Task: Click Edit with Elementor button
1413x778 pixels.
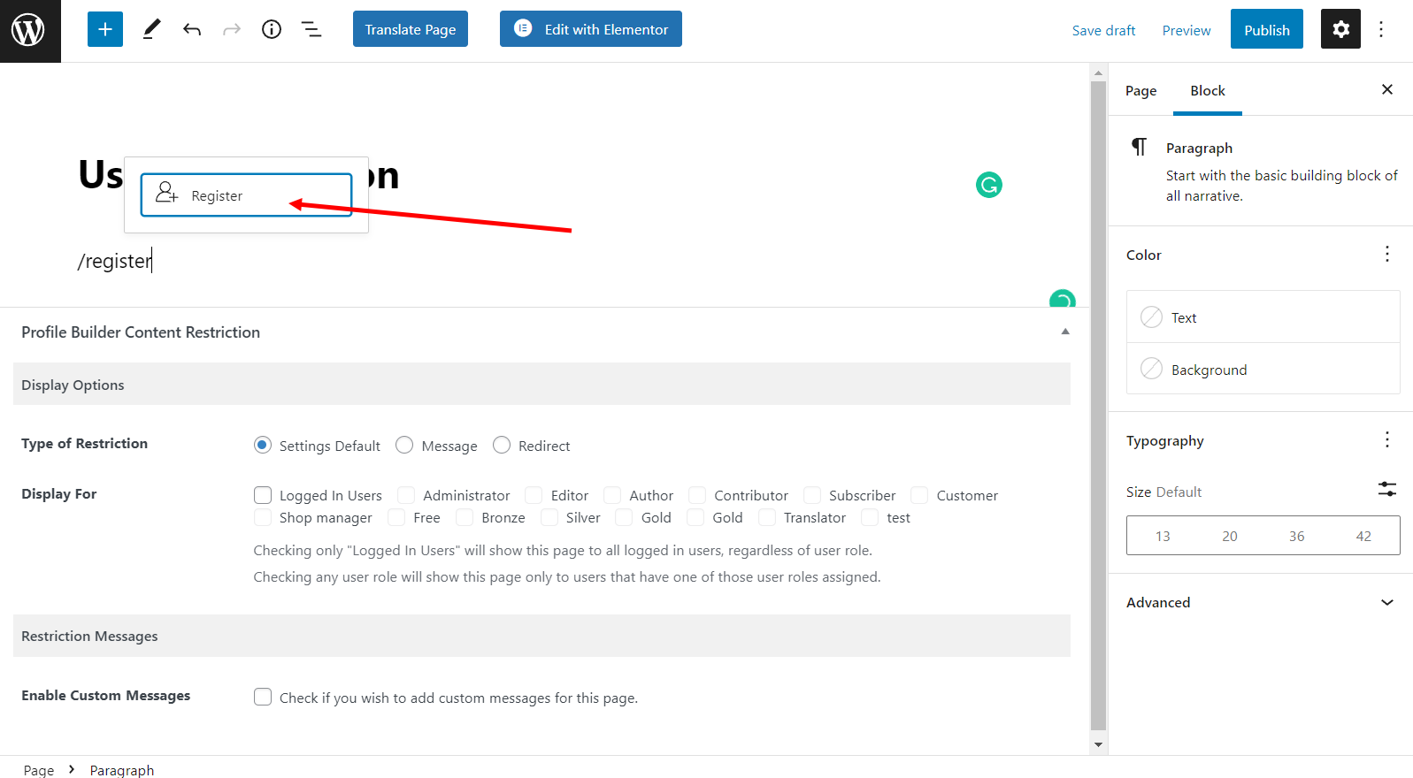Action: coord(591,29)
